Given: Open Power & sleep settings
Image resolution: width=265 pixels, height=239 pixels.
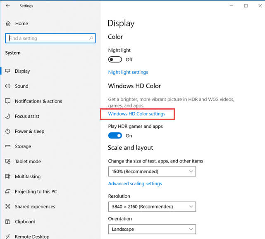Looking at the screenshot, I should pyautogui.click(x=30, y=131).
